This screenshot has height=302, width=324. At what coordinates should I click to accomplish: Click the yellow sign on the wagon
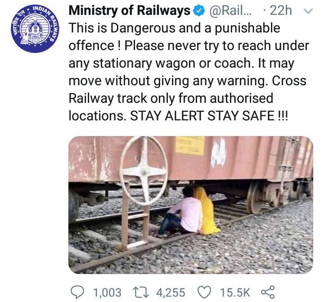click(190, 146)
